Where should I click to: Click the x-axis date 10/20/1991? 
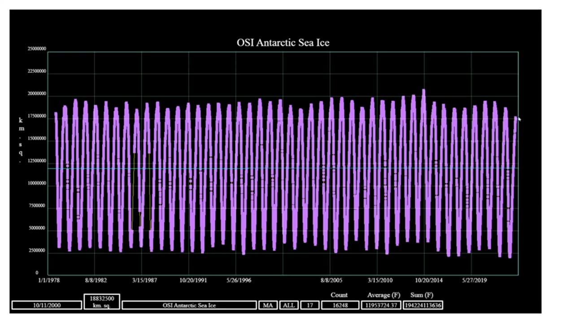click(193, 280)
